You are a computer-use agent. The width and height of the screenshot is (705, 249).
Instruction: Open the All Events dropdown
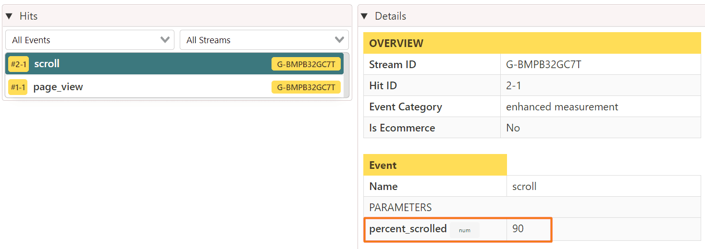pos(90,40)
